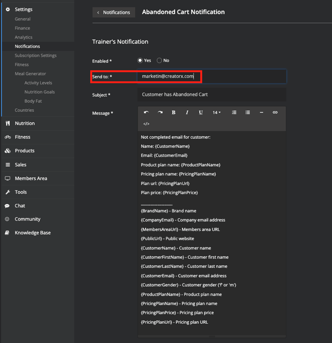Insert horizontal rule in message
Screen dimensions: 332x343
pos(262,112)
